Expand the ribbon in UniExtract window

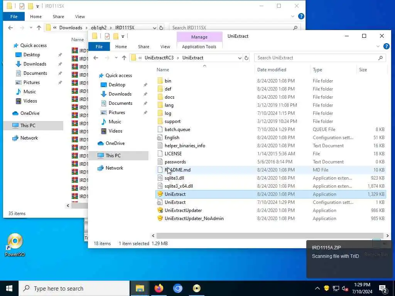378,46
